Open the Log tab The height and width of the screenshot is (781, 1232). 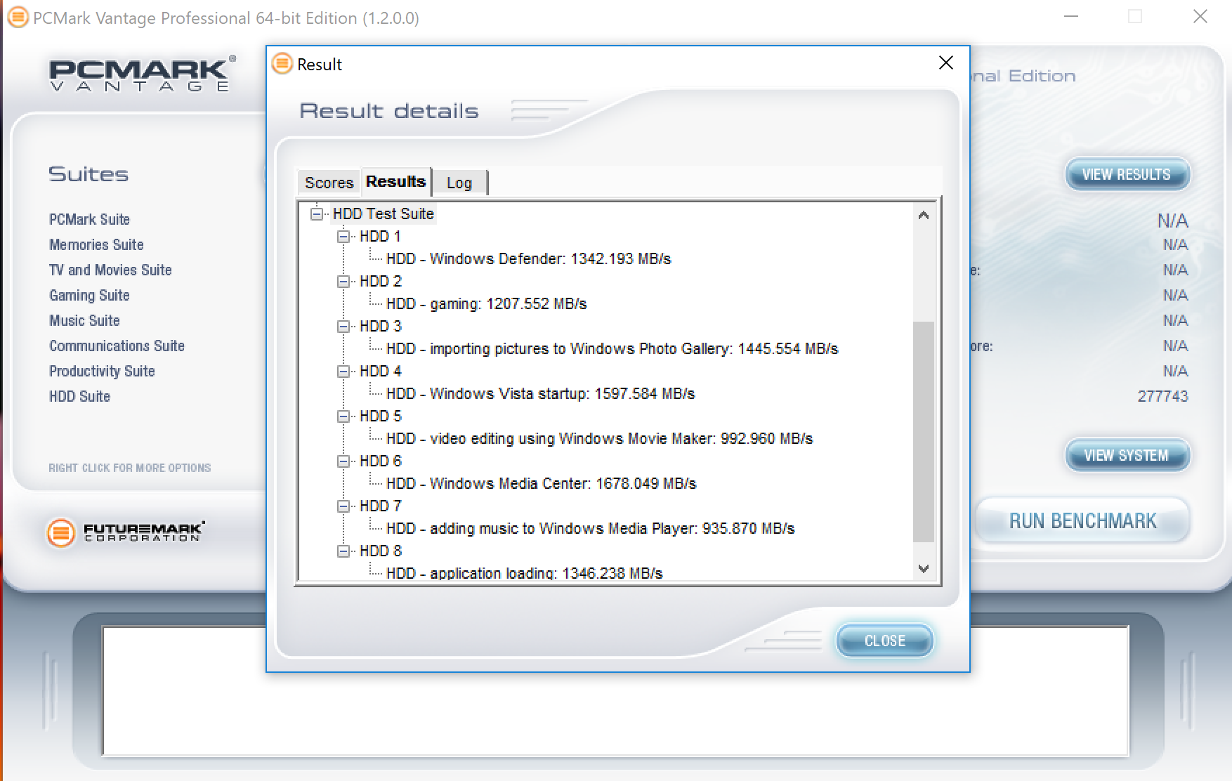pos(459,183)
